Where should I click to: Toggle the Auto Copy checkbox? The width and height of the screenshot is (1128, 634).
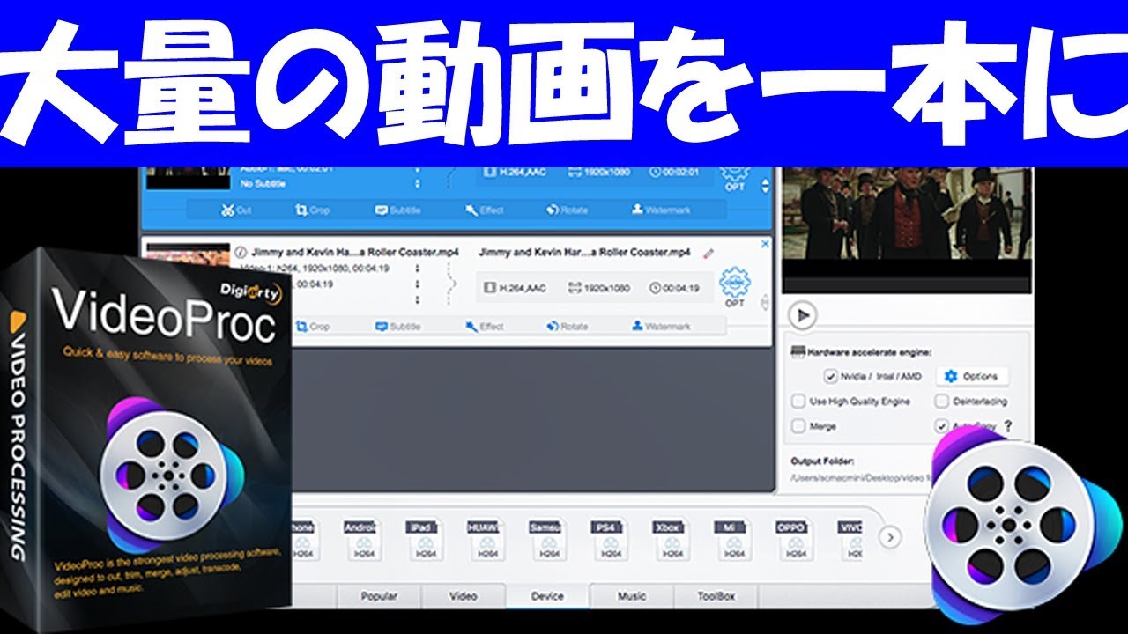(x=941, y=426)
